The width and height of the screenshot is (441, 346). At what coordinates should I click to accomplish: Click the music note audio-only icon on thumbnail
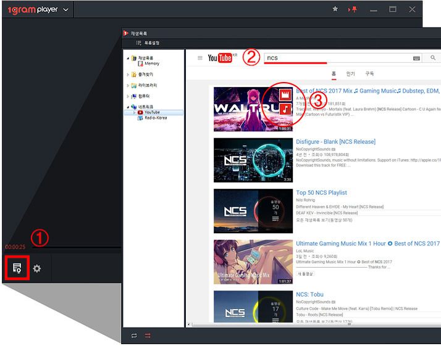(285, 109)
